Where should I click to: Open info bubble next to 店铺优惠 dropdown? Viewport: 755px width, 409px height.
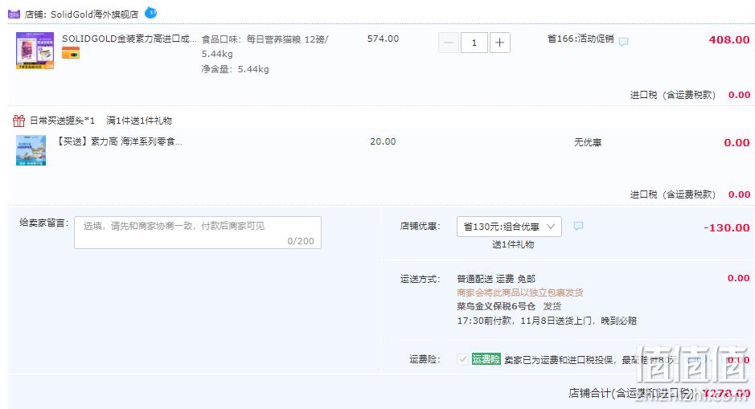coord(578,226)
